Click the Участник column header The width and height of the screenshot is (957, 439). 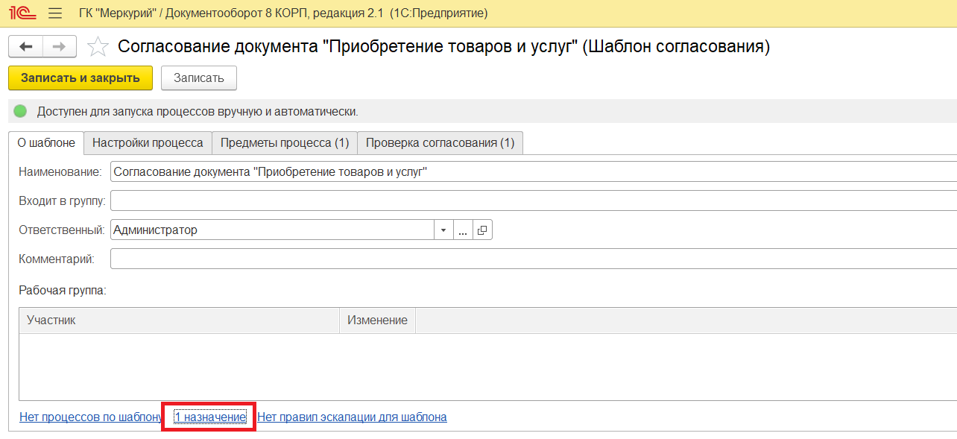(179, 320)
